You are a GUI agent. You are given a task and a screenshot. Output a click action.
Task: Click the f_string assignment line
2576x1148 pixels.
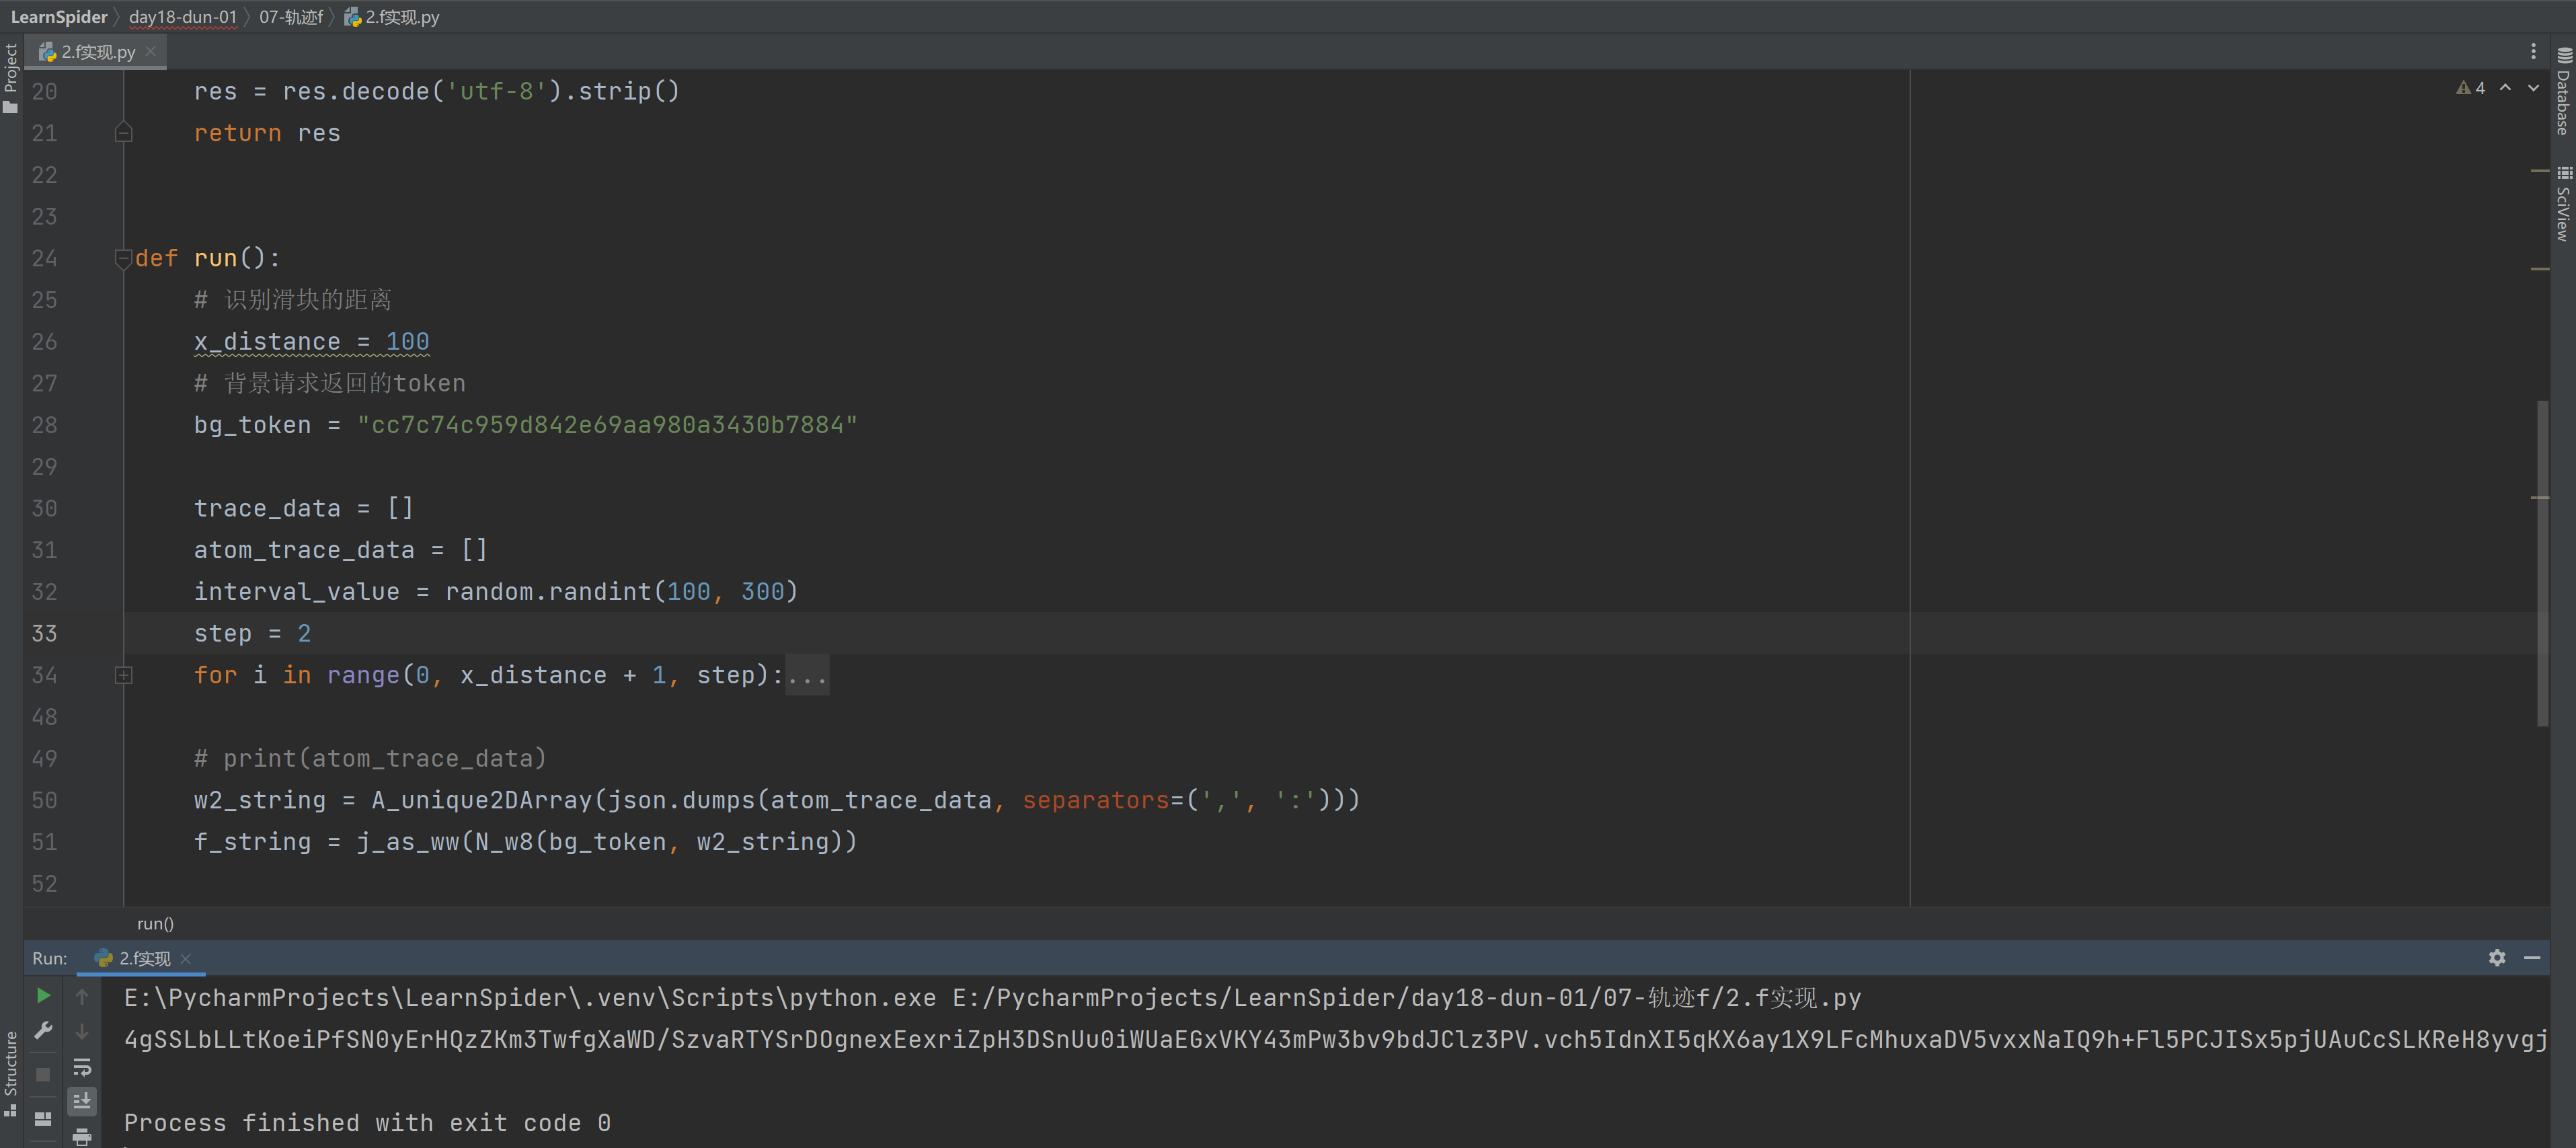pyautogui.click(x=525, y=842)
